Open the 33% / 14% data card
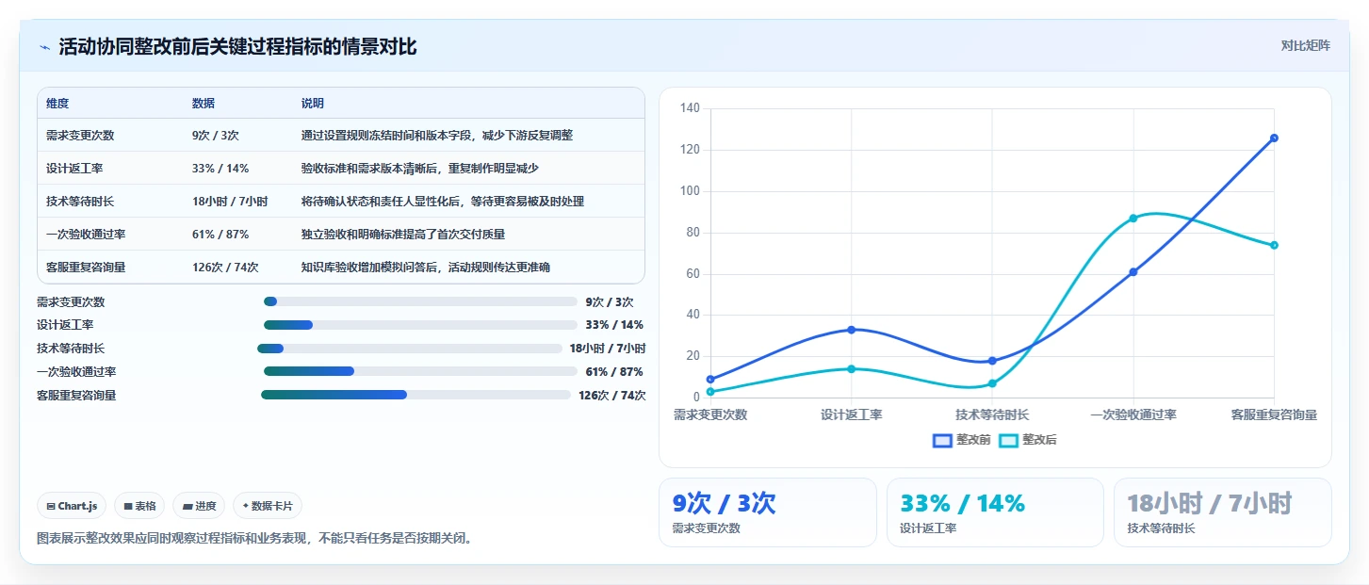This screenshot has width=1369, height=585. point(995,512)
